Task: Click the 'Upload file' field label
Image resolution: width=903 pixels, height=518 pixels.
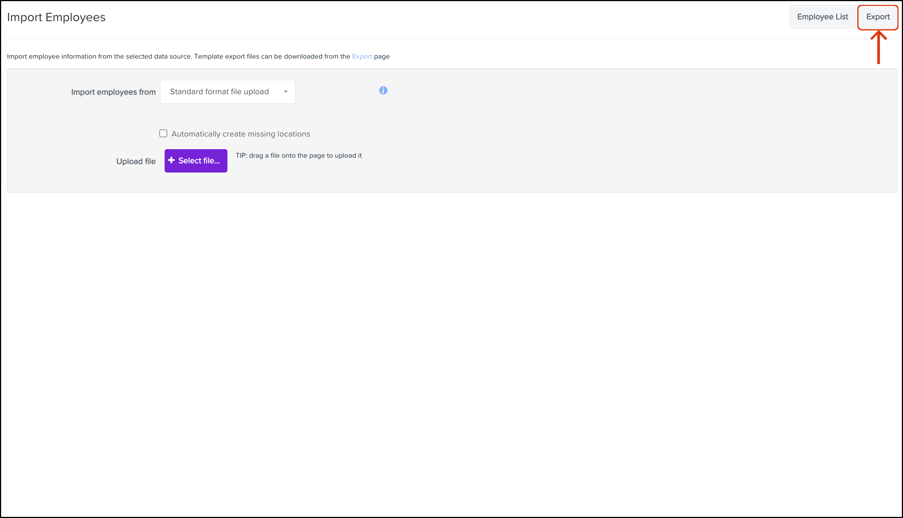Action: pyautogui.click(x=136, y=161)
